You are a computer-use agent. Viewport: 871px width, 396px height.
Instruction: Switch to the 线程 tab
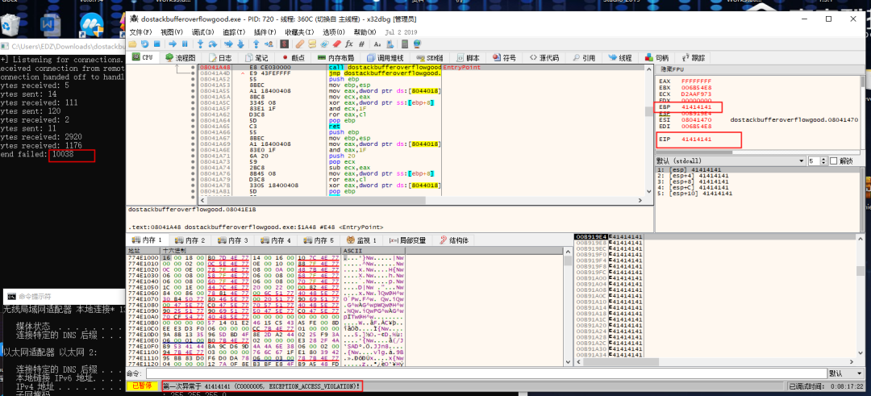click(619, 58)
